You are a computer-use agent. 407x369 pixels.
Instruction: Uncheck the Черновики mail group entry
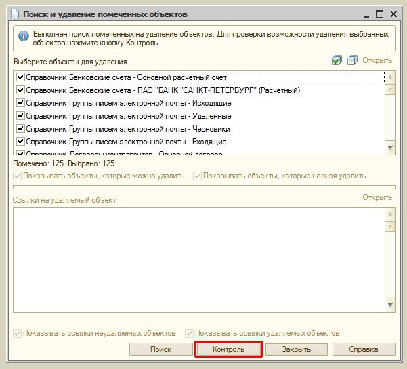tap(20, 129)
